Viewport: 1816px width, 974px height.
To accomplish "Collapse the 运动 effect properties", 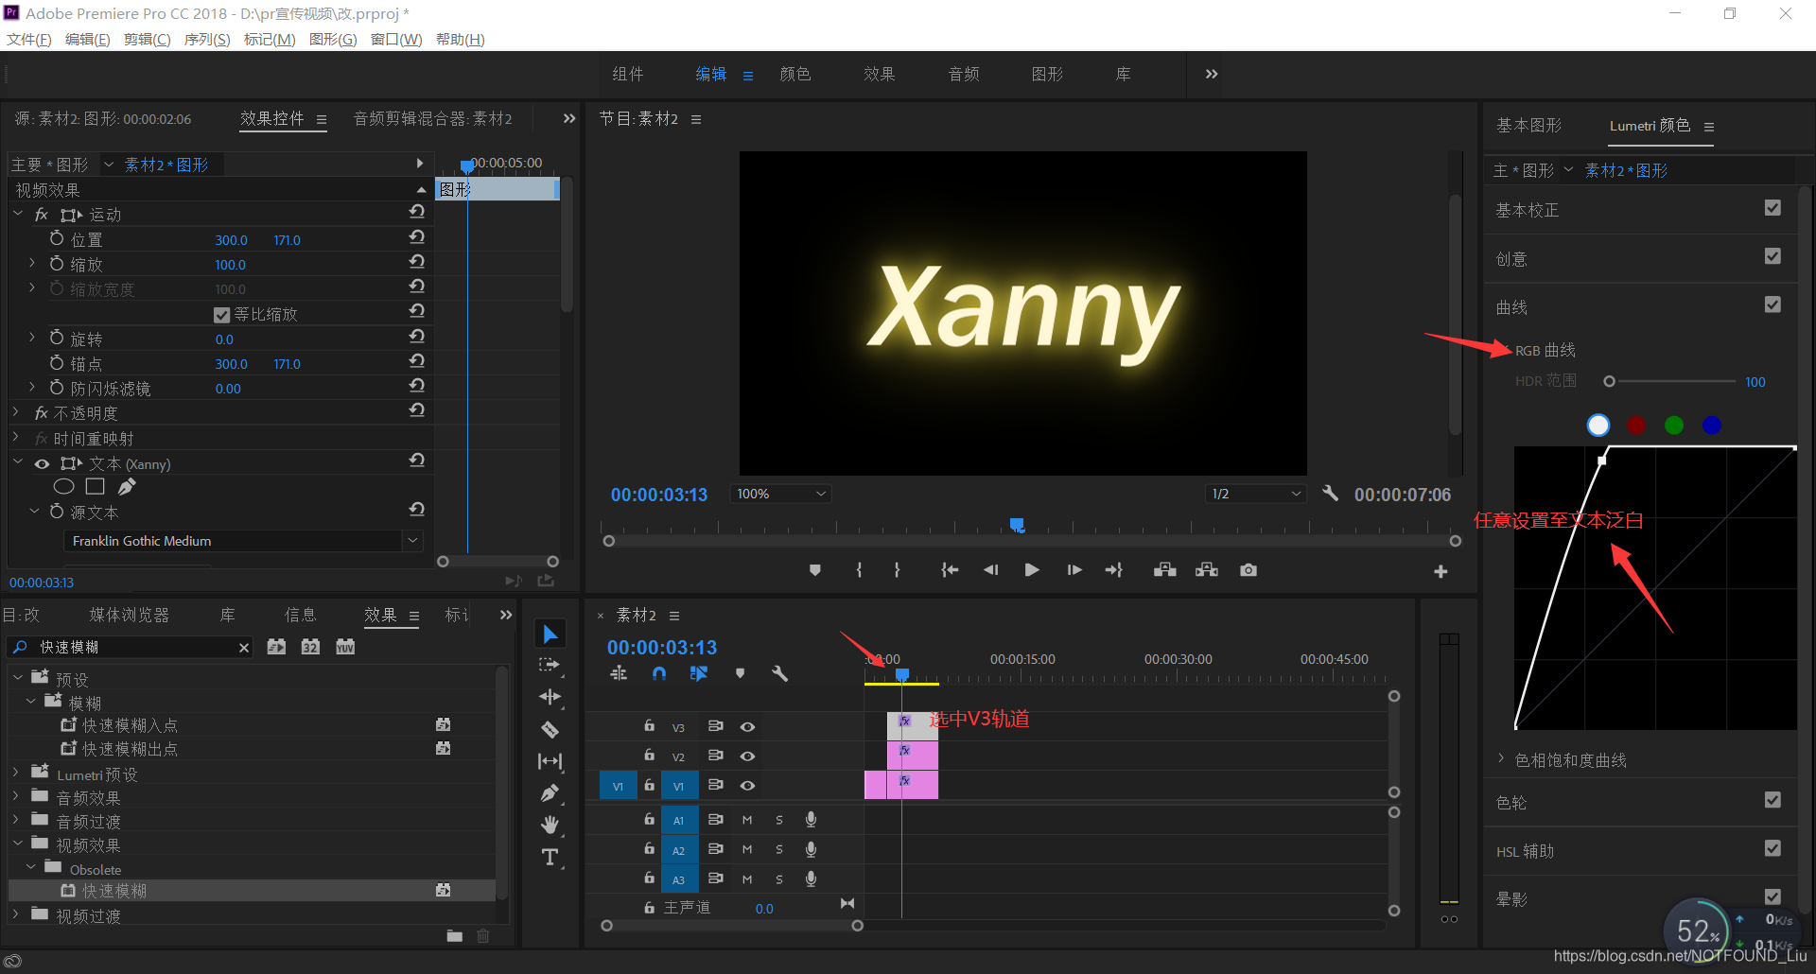I will point(18,214).
